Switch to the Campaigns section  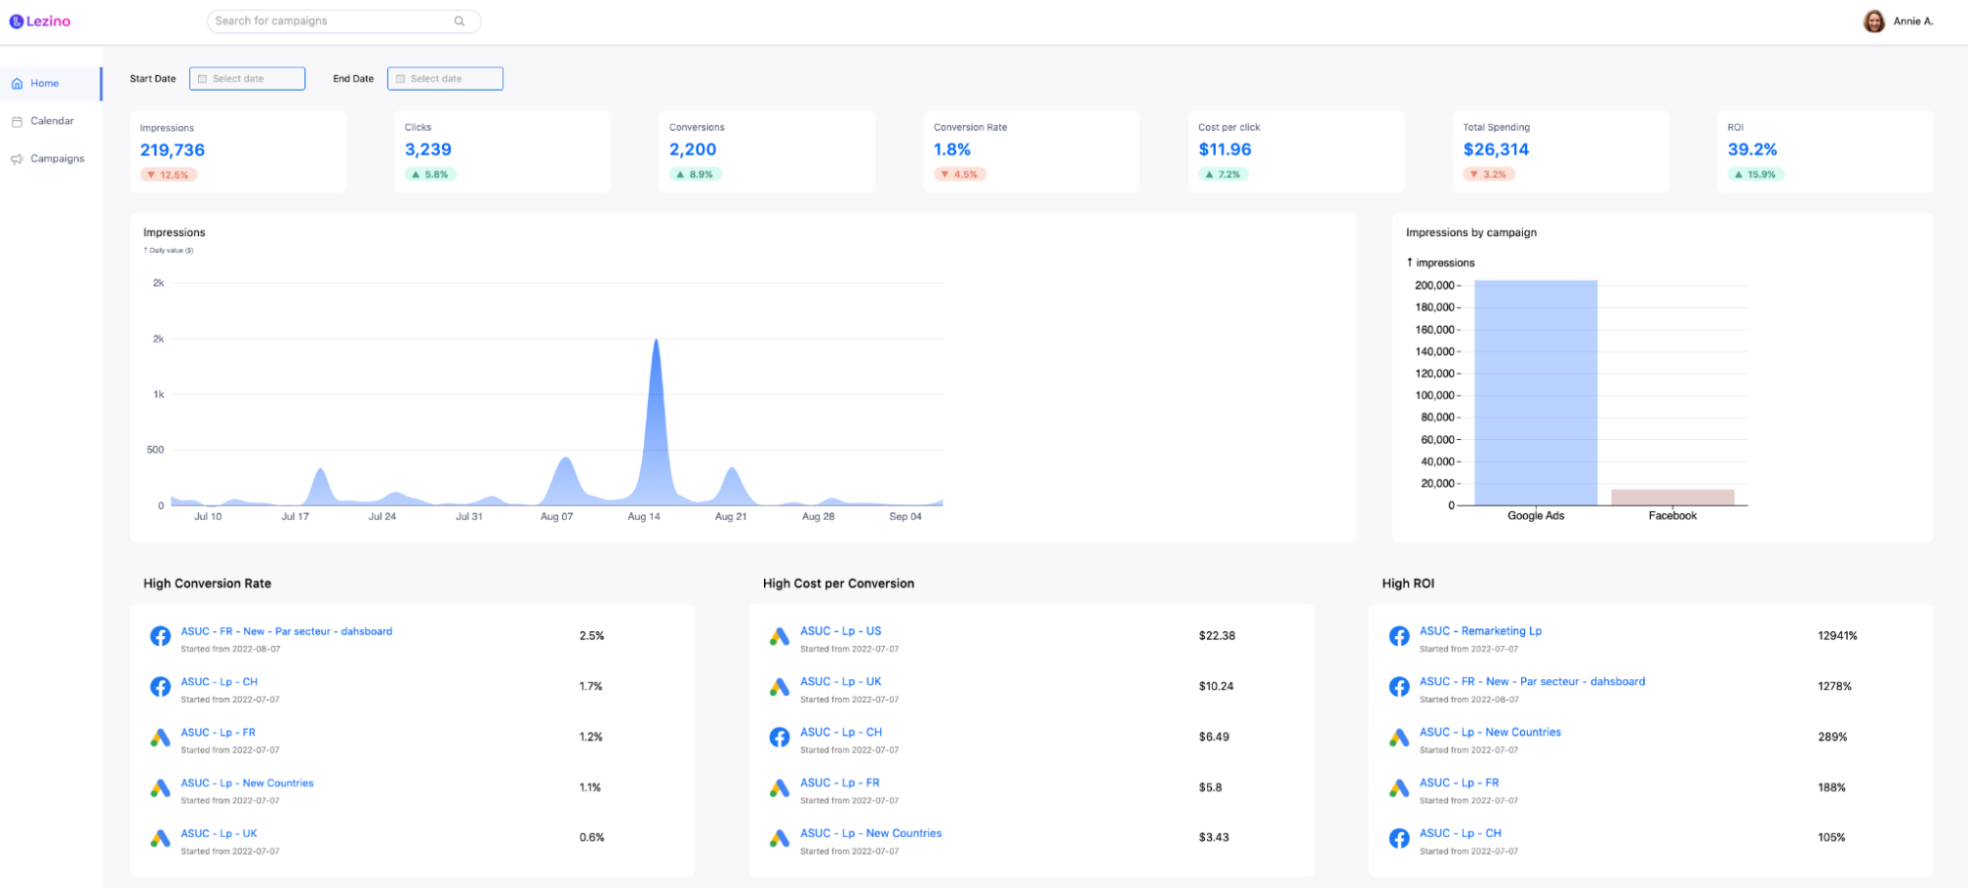pos(56,158)
